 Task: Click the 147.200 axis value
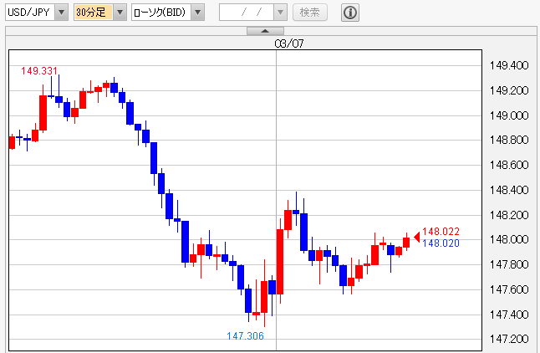(509, 339)
